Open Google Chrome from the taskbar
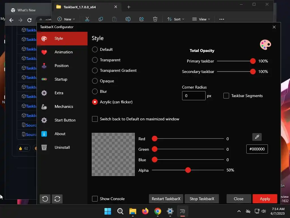Image resolution: width=290 pixels, height=218 pixels. tap(157, 211)
